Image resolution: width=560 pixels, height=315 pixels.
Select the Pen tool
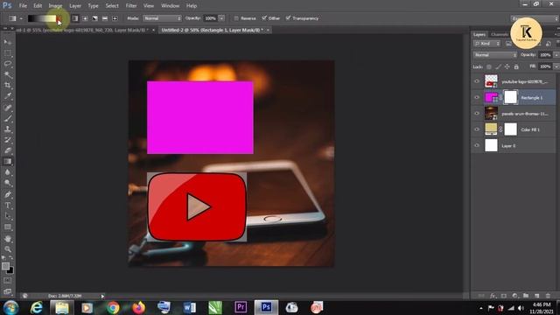(8, 194)
